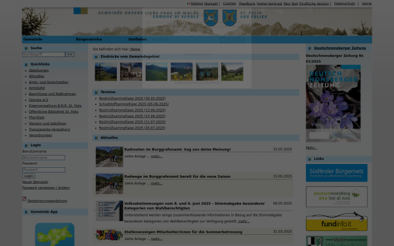Open the lake between trees thumbnail
This screenshot has height=246, width=394.
pos(207,72)
